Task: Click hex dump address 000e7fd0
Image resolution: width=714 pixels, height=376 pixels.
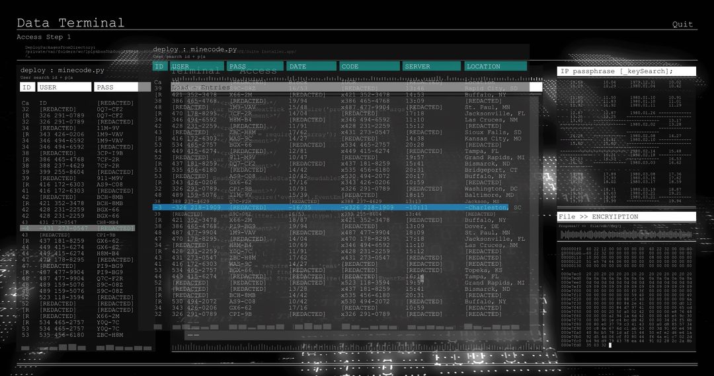Action: 571,345
